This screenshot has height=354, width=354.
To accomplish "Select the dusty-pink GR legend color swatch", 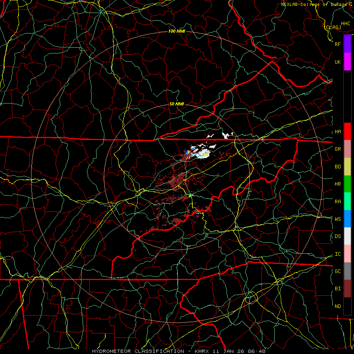I will tap(347, 149).
